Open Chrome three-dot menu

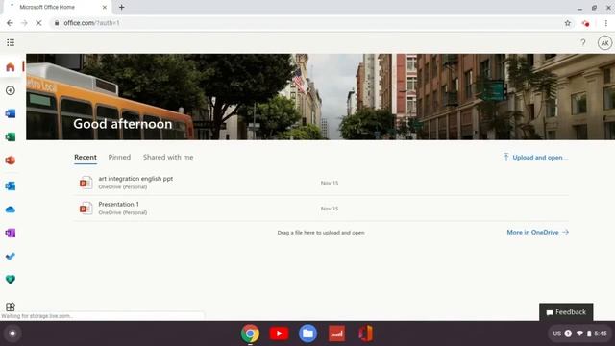[x=606, y=23]
